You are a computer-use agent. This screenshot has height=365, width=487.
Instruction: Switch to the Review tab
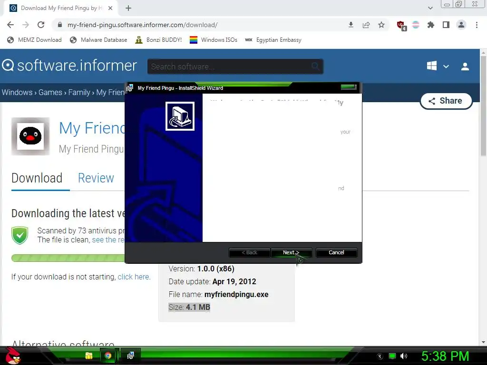(96, 178)
